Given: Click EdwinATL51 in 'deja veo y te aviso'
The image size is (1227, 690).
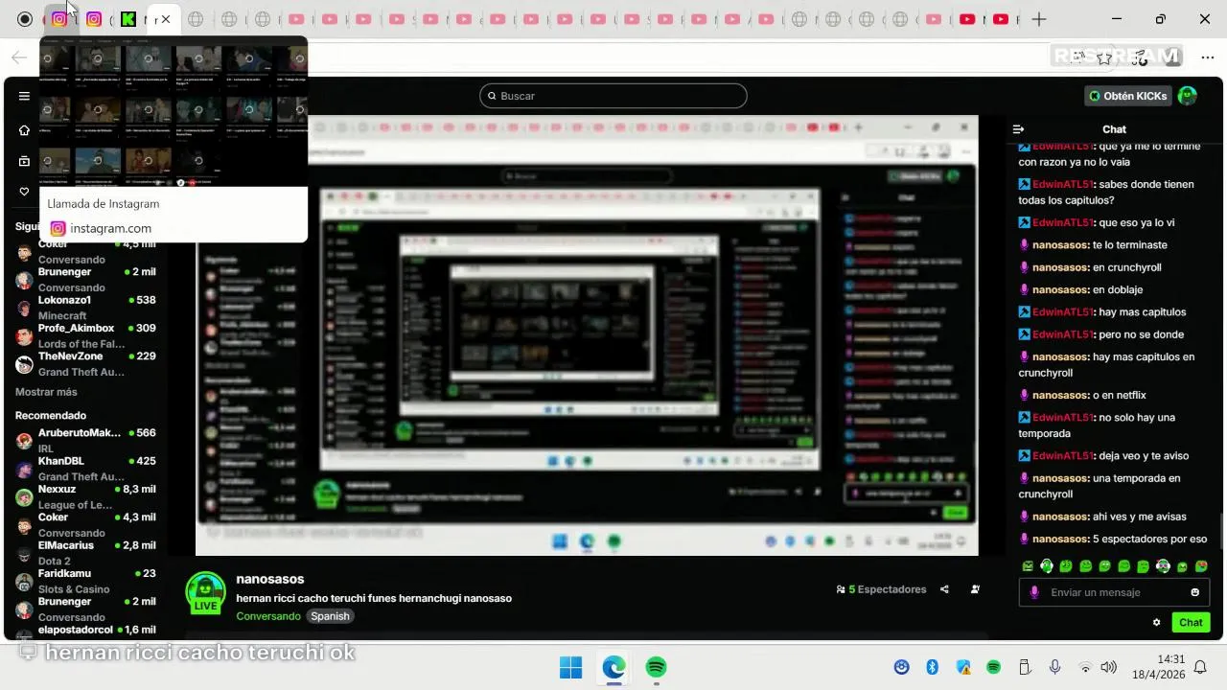Looking at the screenshot, I should click(1062, 455).
